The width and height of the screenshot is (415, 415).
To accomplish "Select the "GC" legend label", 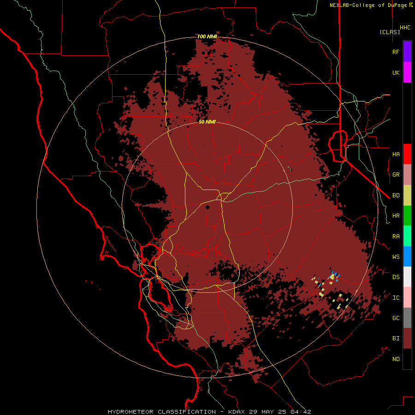I will (396, 318).
